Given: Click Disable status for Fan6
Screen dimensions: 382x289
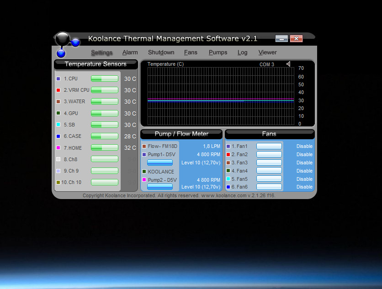Looking at the screenshot, I should 304,187.
